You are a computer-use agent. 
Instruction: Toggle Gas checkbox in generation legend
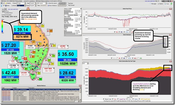coord(113,99)
